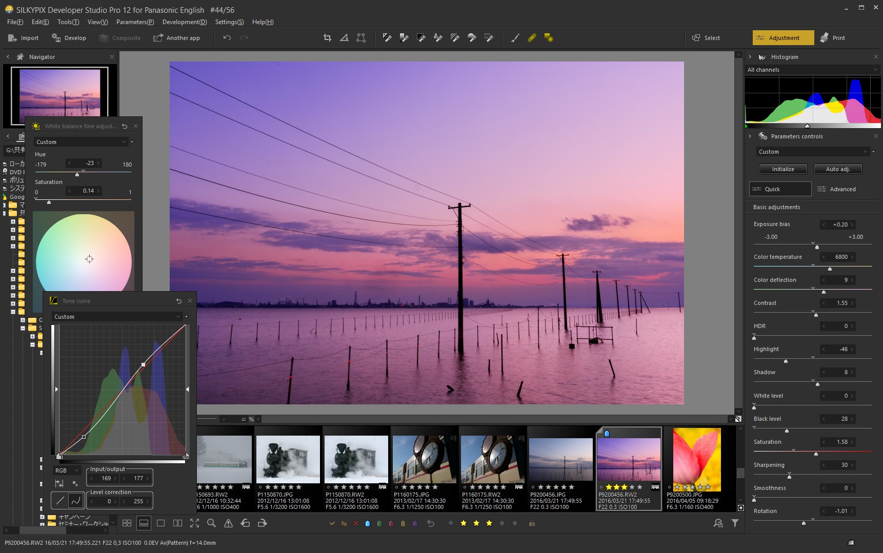Select the rotation angle tool
The image size is (883, 553).
(x=344, y=37)
